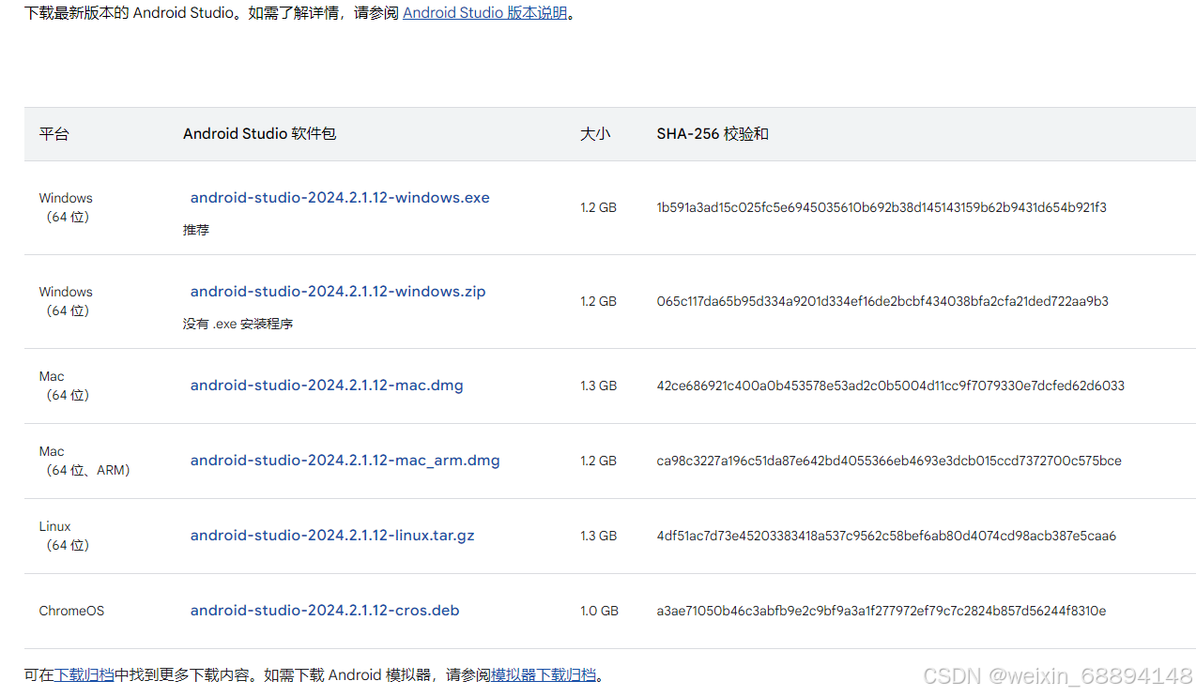This screenshot has height=696, width=1196.
Task: Download android-studio-2024.2.1.12-windows.zip
Action: coord(338,292)
